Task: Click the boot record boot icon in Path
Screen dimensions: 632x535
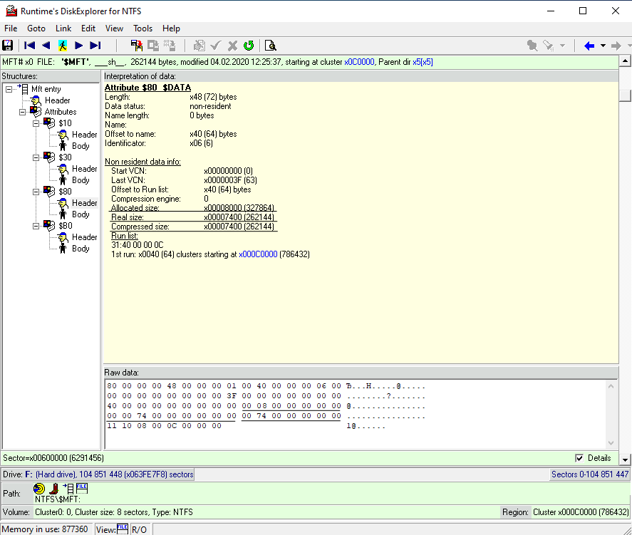Action: 53,489
